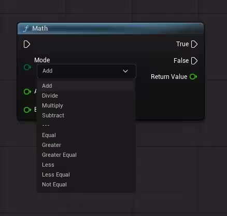Click the Mode combo box showing Add
The height and width of the screenshot is (216, 227).
pyautogui.click(x=87, y=71)
